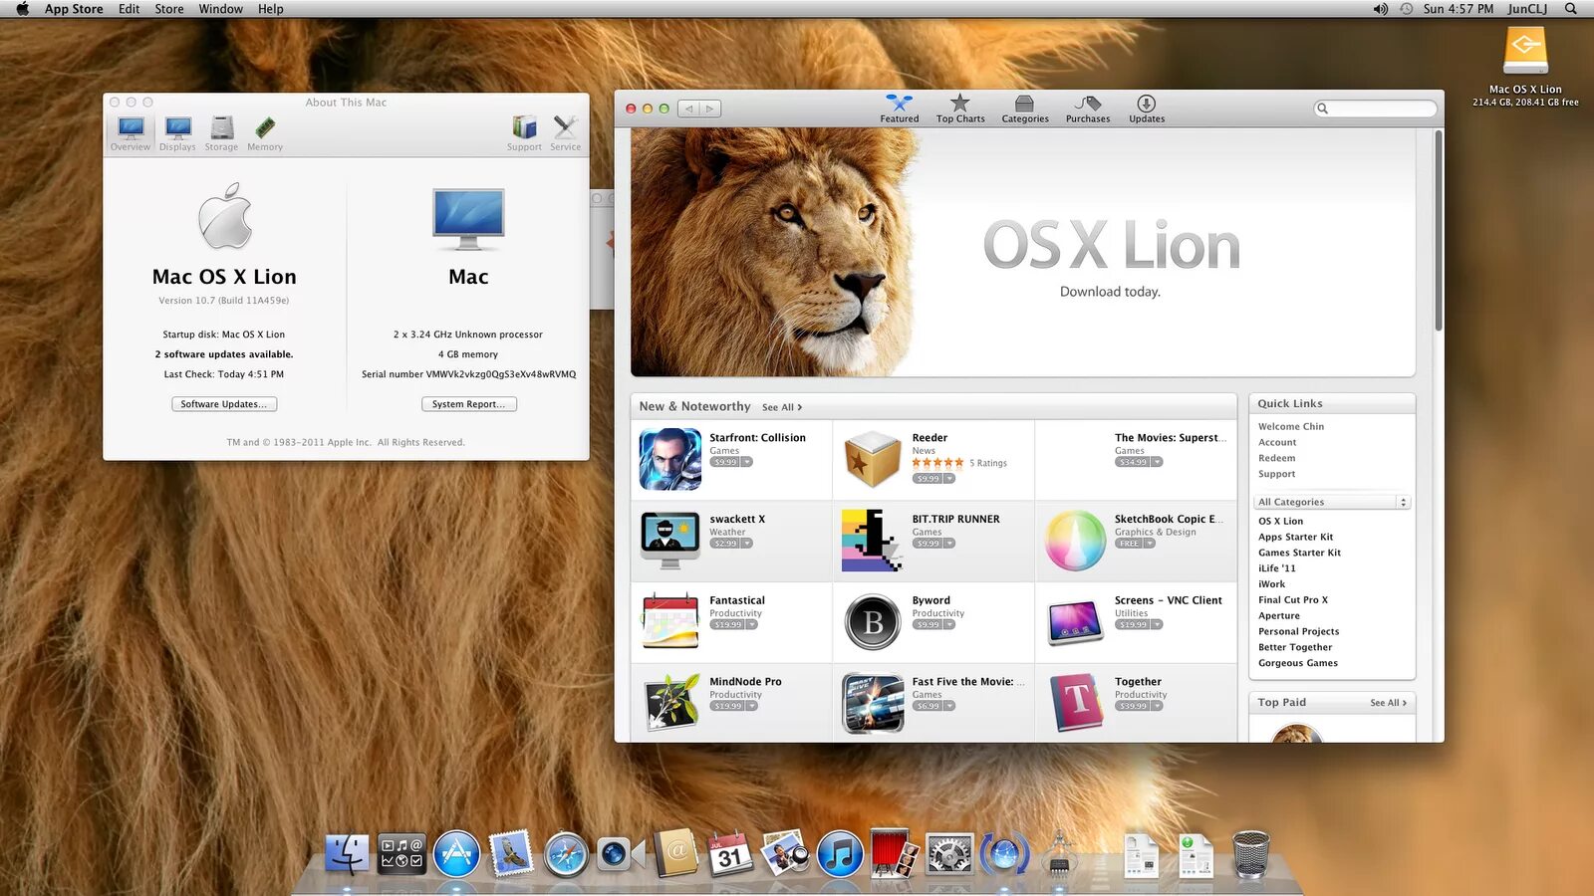1594x896 pixels.
Task: Open Account in Quick Links
Action: (x=1277, y=442)
